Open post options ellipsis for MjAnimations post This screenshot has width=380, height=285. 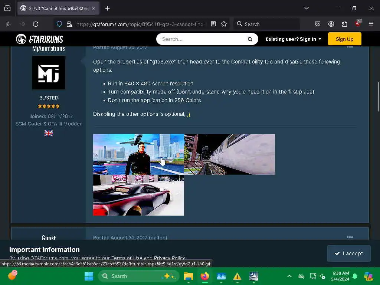click(x=350, y=47)
